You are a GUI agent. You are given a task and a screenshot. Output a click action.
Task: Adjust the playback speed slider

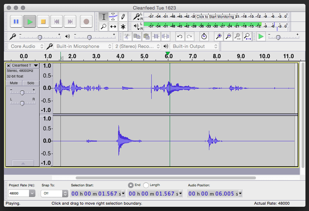[x=278, y=37]
